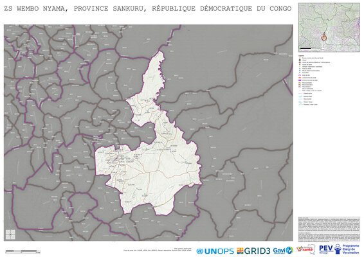Click the inset map scale bar
The width and height of the screenshot is (364, 257).
click(x=305, y=48)
